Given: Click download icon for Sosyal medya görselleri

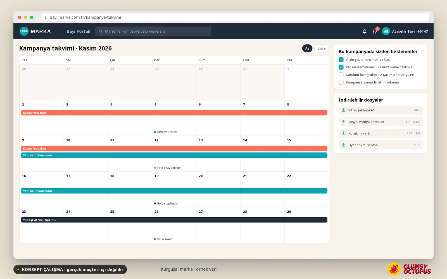Looking at the screenshot, I should (344, 122).
